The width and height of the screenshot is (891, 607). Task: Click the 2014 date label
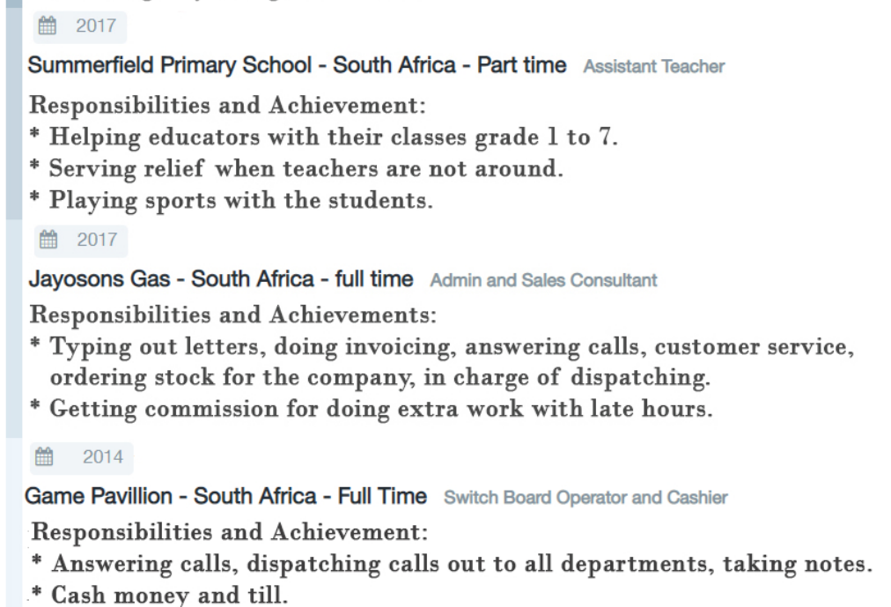[x=103, y=457]
